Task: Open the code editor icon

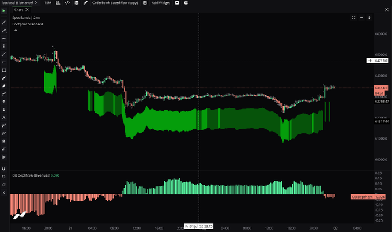Action: point(67,3)
